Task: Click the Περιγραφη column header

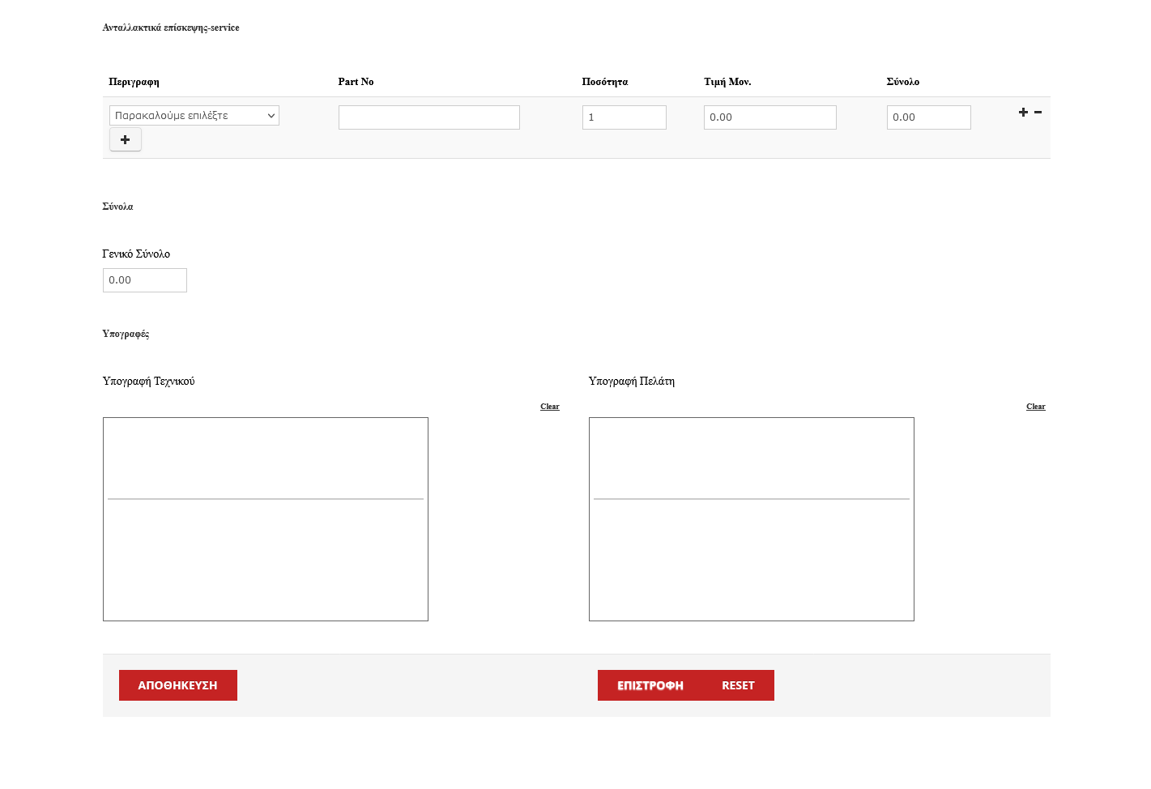Action: (x=134, y=82)
